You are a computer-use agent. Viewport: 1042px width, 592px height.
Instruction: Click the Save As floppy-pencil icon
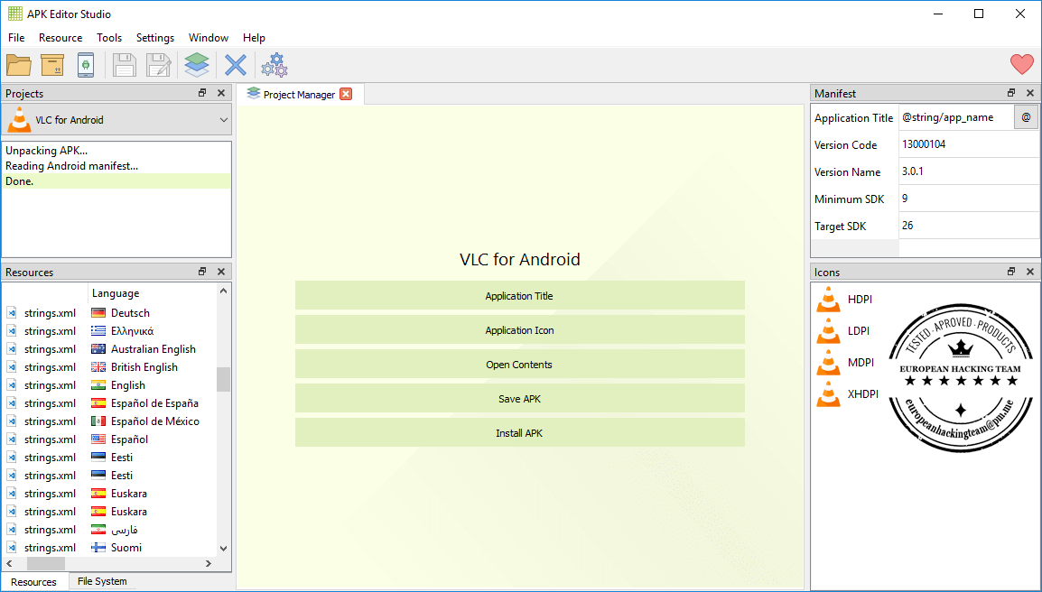pyautogui.click(x=158, y=64)
